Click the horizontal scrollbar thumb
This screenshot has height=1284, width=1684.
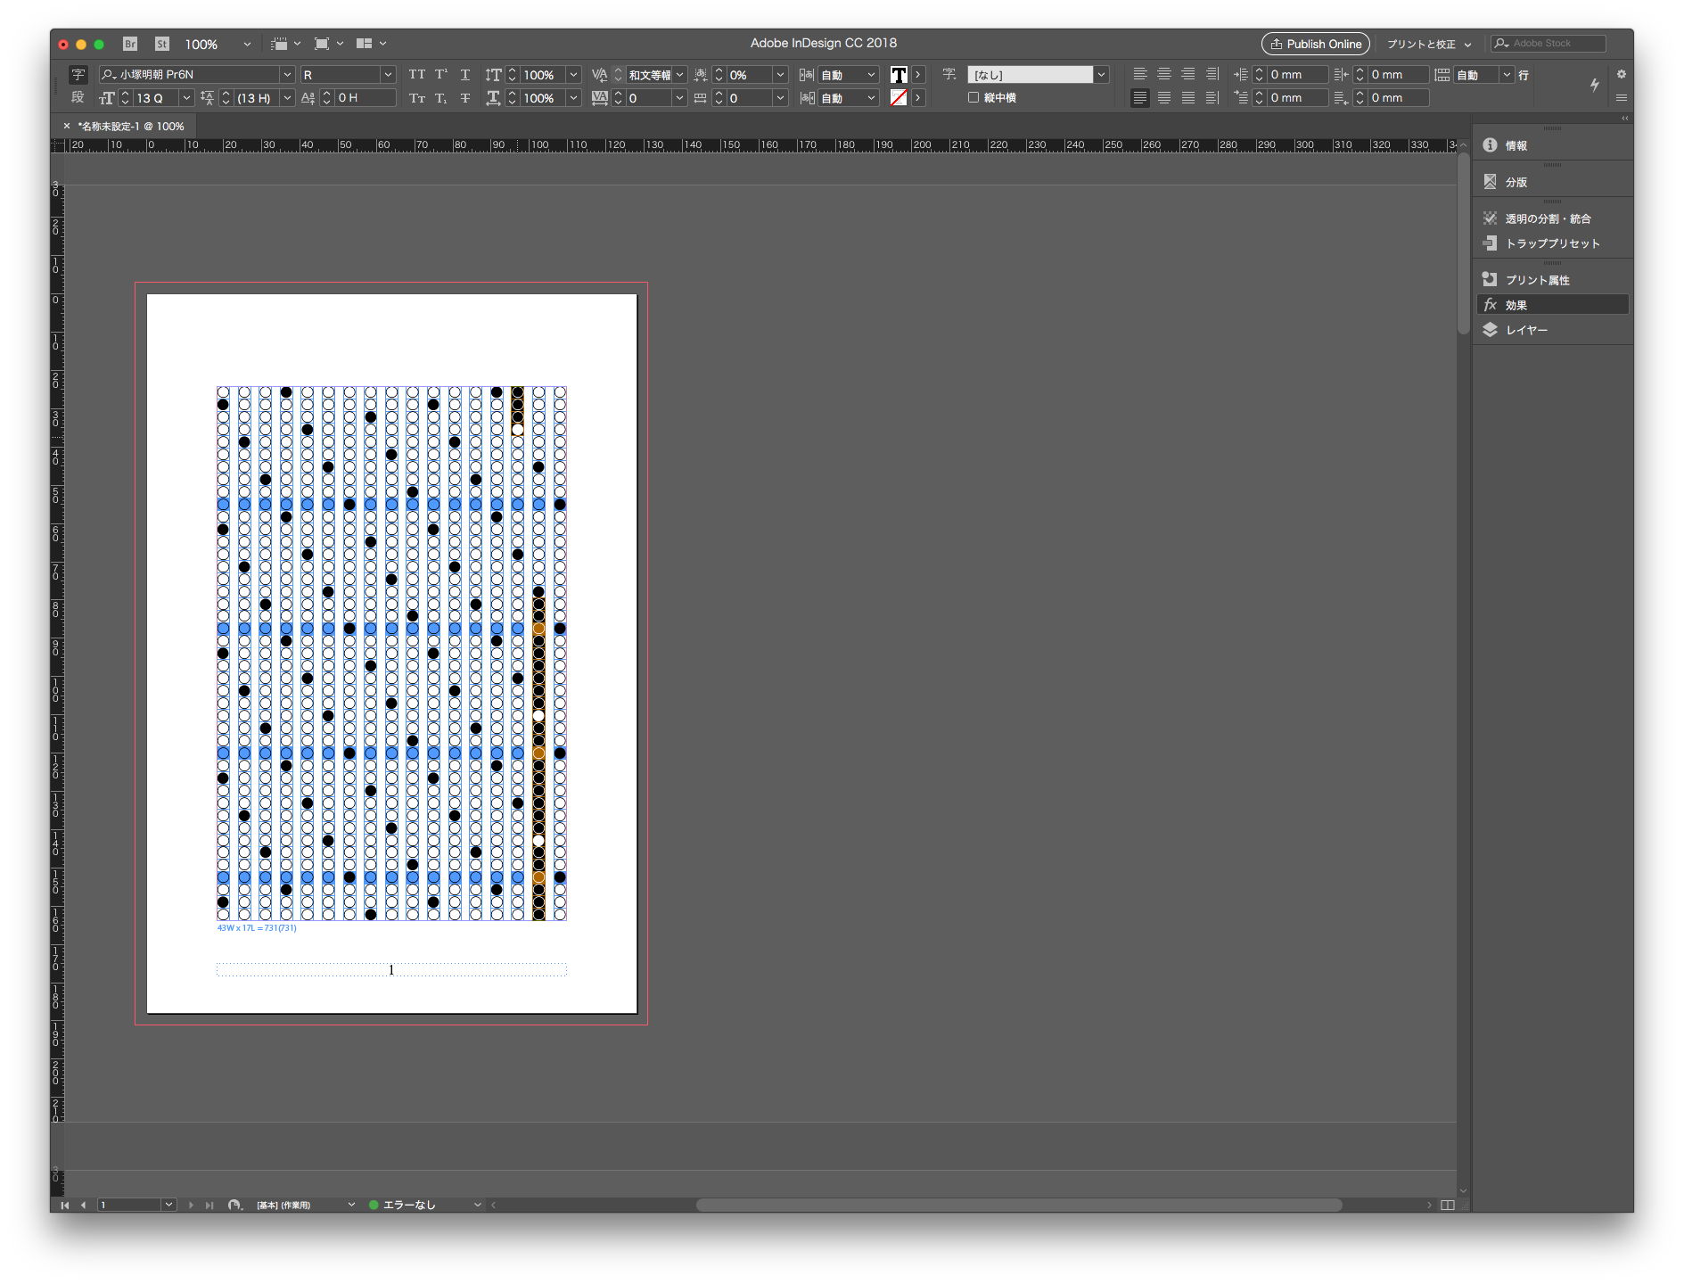pyautogui.click(x=1019, y=1205)
